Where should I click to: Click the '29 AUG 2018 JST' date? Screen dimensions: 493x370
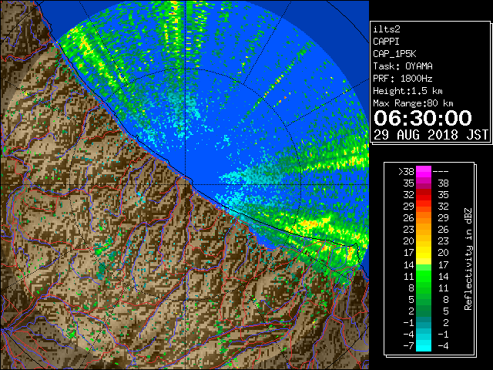tap(431, 135)
